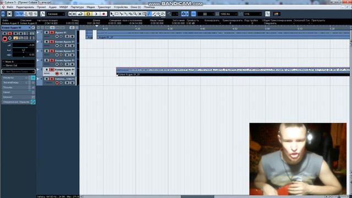352x198 pixels.
Task: Click the Record button in the transport toolbar
Action: pyautogui.click(x=103, y=14)
